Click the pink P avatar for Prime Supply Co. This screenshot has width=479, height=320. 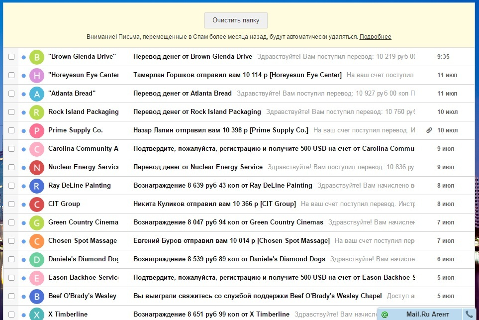(37, 130)
